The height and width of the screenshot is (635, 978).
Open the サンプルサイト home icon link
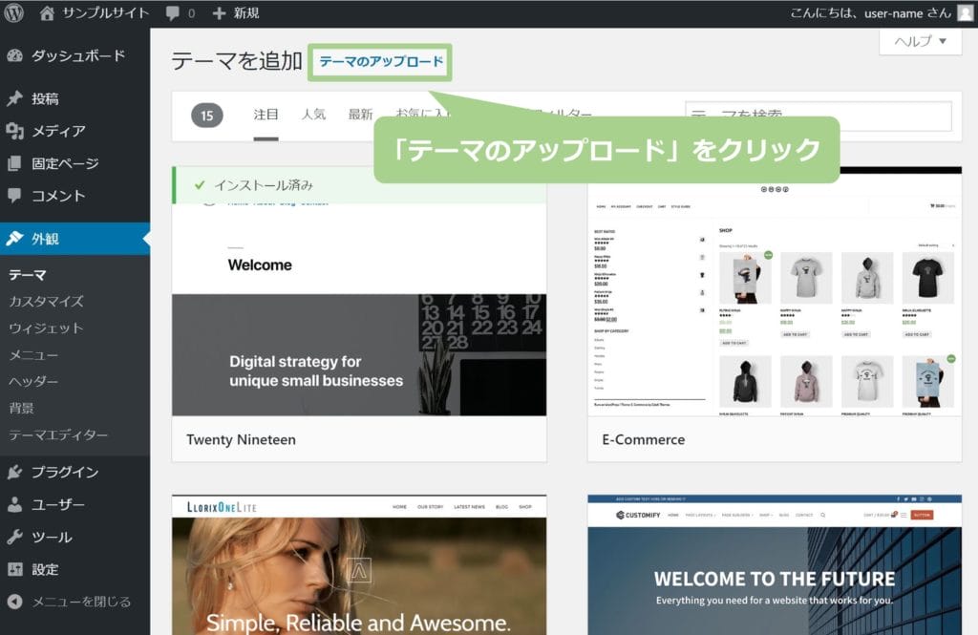48,13
